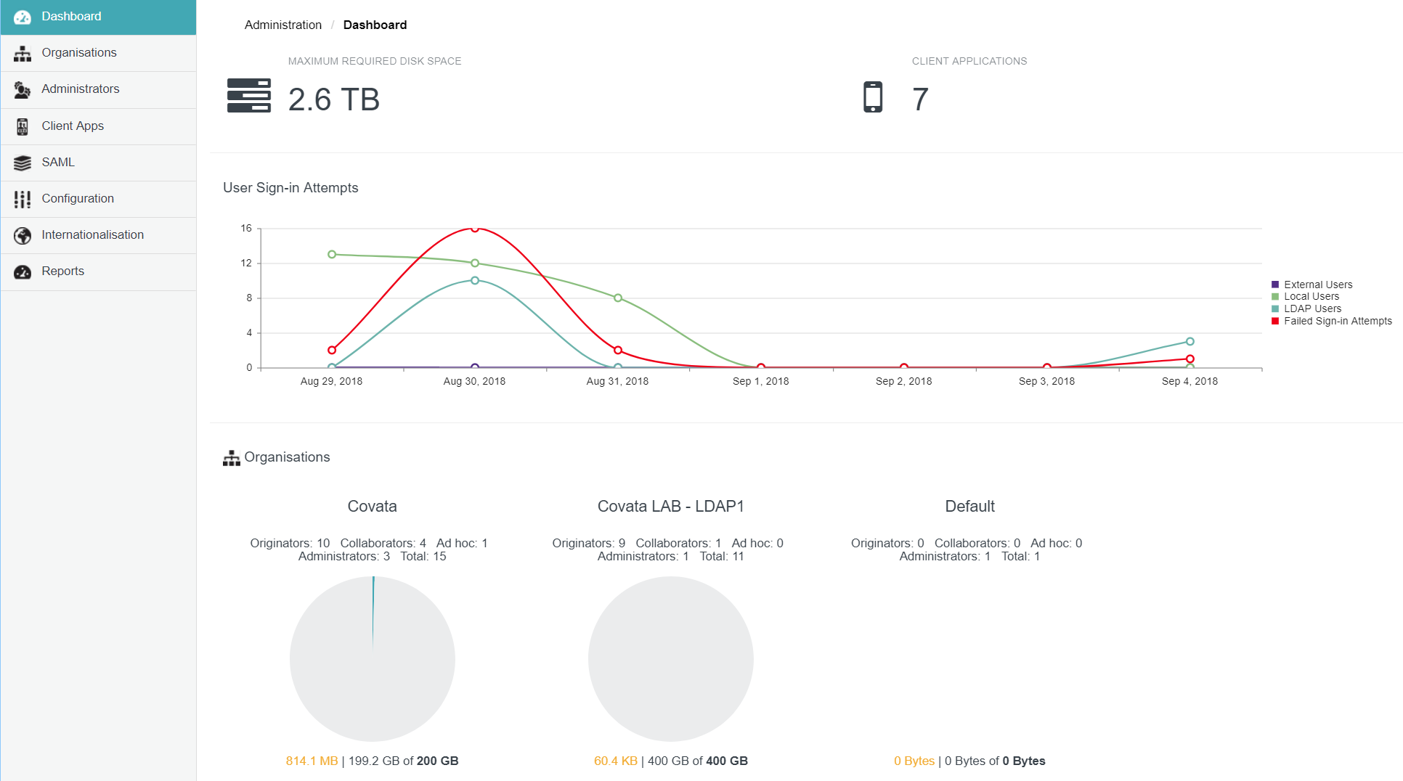The width and height of the screenshot is (1403, 781).
Task: Click the 0 Bytes used storage text
Action: coord(914,761)
